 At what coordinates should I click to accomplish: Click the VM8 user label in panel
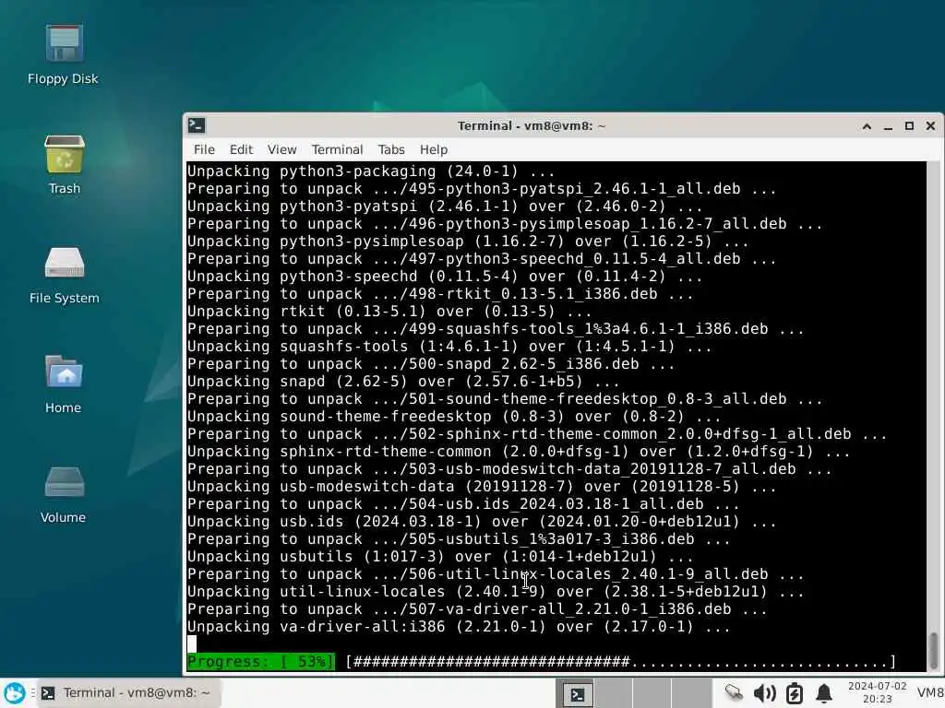930,693
